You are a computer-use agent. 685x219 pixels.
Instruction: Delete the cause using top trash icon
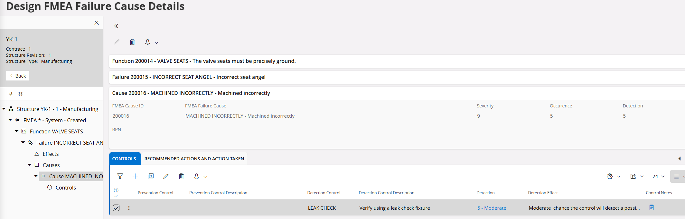pyautogui.click(x=132, y=42)
